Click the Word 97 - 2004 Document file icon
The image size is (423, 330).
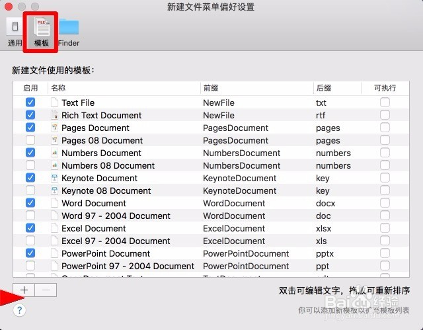(54, 216)
